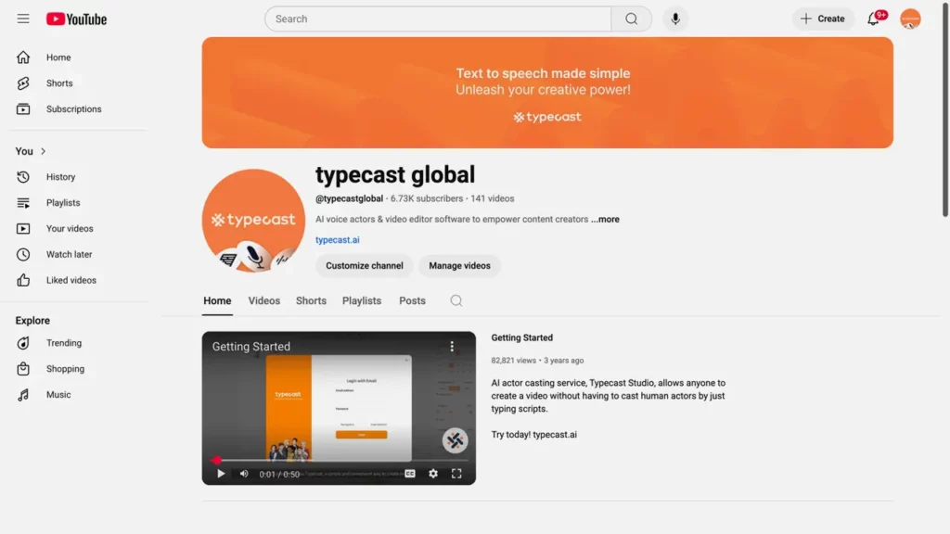Viewport: 950px width, 534px height.
Task: Mute the video volume
Action: tap(244, 474)
